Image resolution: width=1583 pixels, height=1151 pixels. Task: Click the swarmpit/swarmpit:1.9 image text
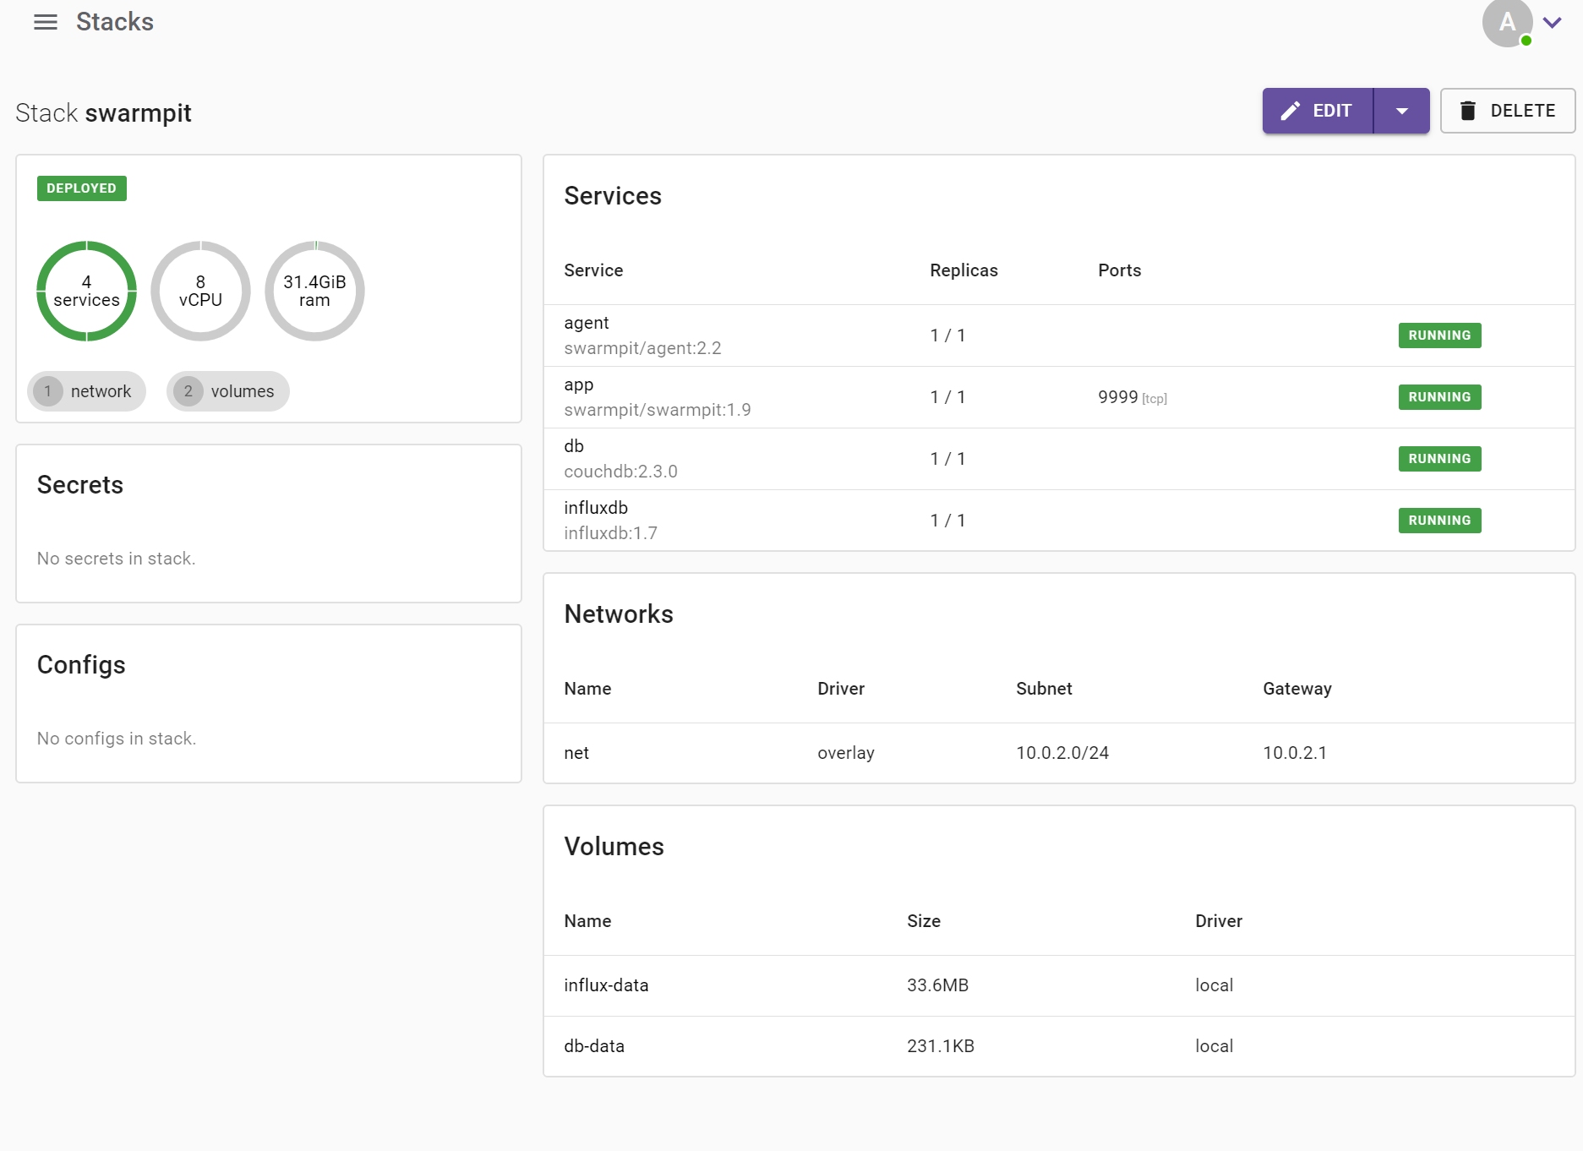click(658, 410)
